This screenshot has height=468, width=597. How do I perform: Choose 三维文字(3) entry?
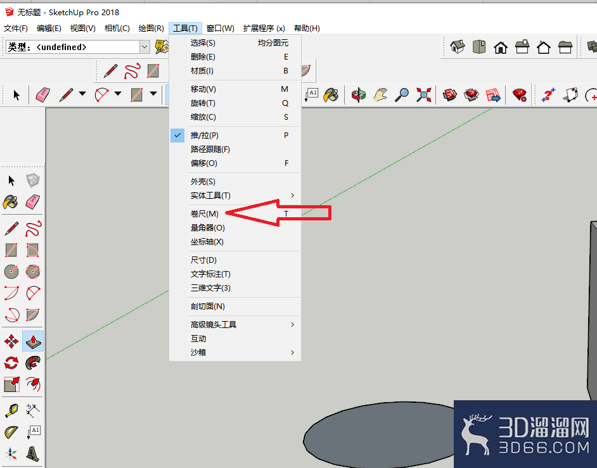tap(235, 288)
